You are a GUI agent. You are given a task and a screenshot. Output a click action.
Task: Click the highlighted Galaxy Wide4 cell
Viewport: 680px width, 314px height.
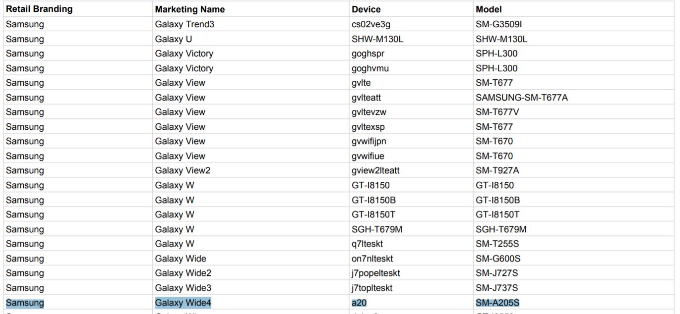[183, 303]
